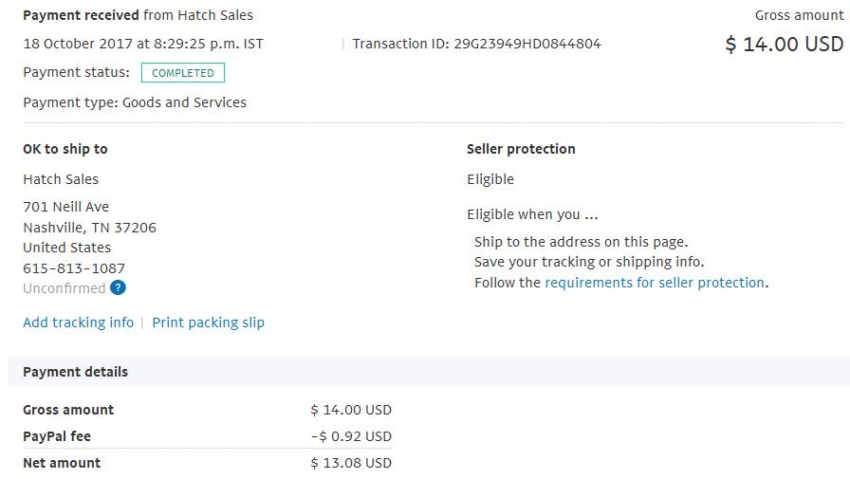This screenshot has height=479, width=850.
Task: Open requirements for seller protection link
Action: [655, 283]
